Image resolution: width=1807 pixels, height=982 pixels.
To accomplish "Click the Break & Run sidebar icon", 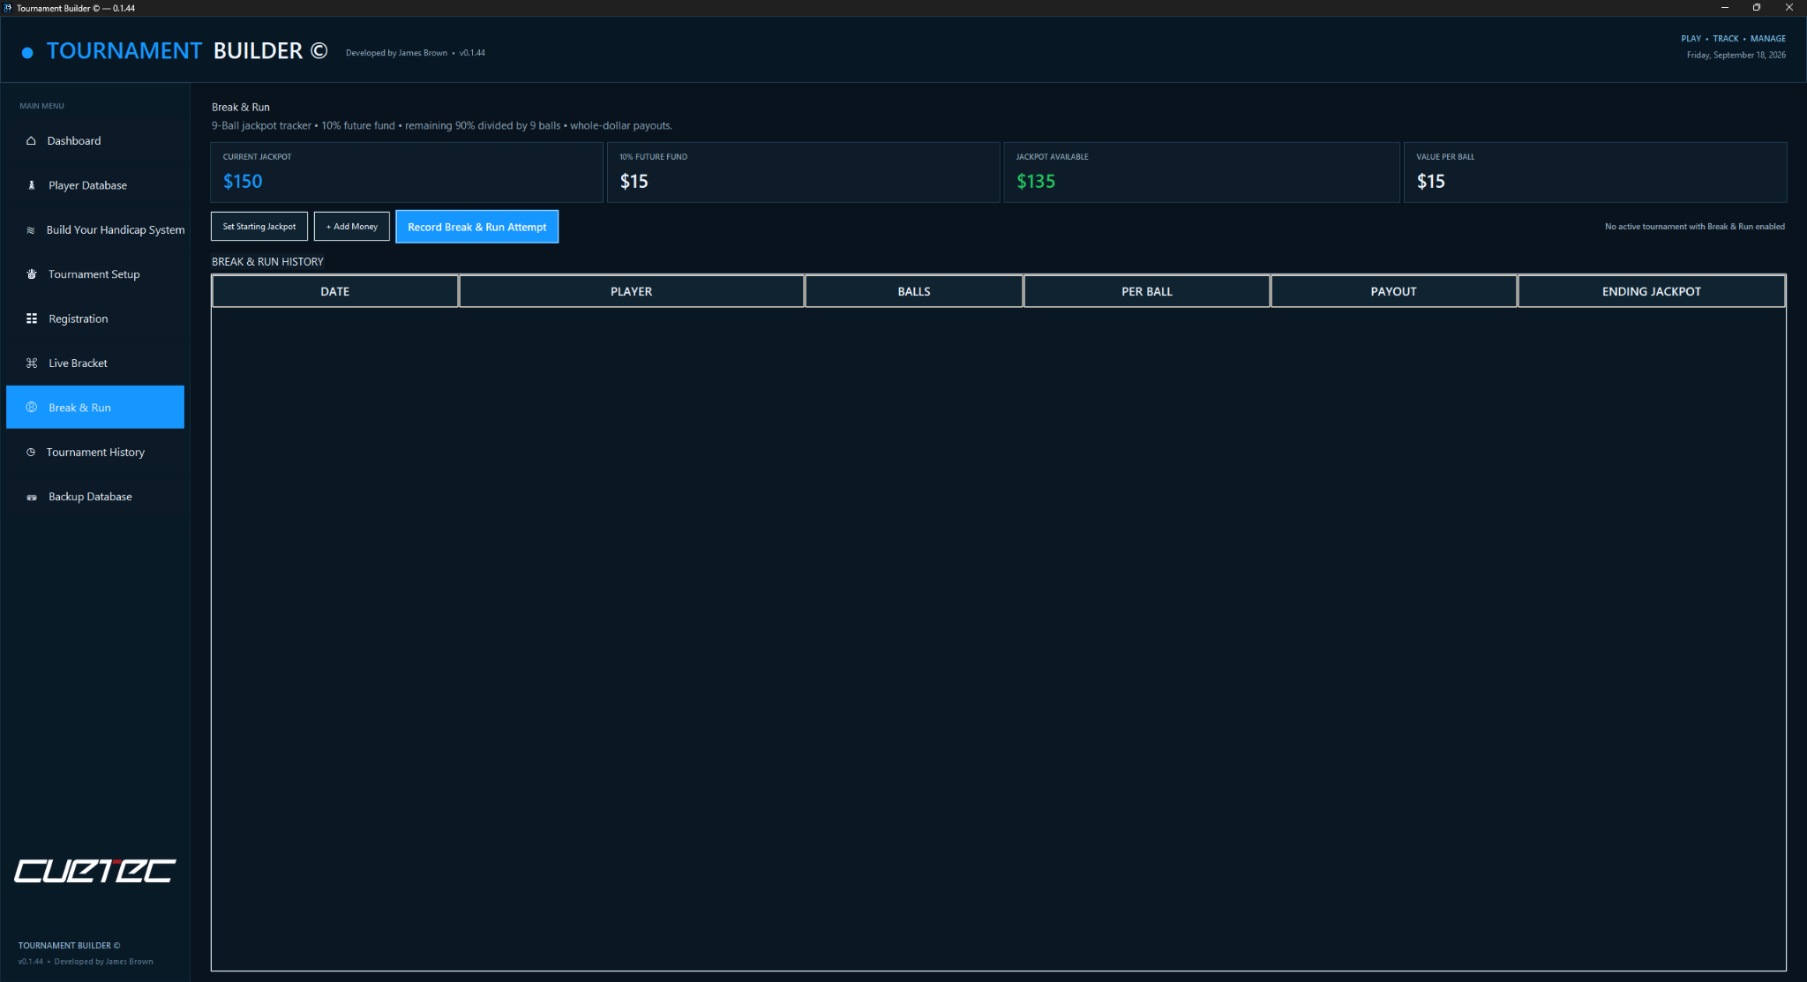I will click(x=32, y=408).
